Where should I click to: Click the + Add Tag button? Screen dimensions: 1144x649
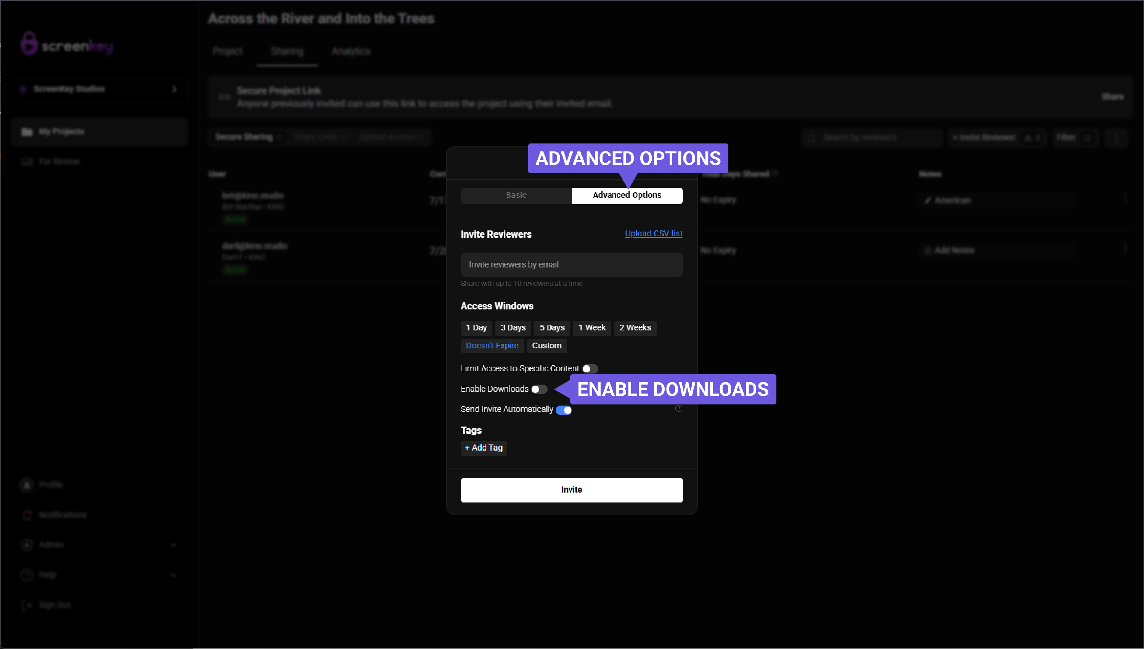[484, 448]
